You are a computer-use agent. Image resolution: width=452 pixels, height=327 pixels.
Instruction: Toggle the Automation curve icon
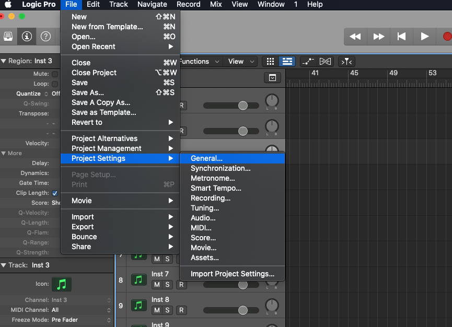[x=308, y=61]
